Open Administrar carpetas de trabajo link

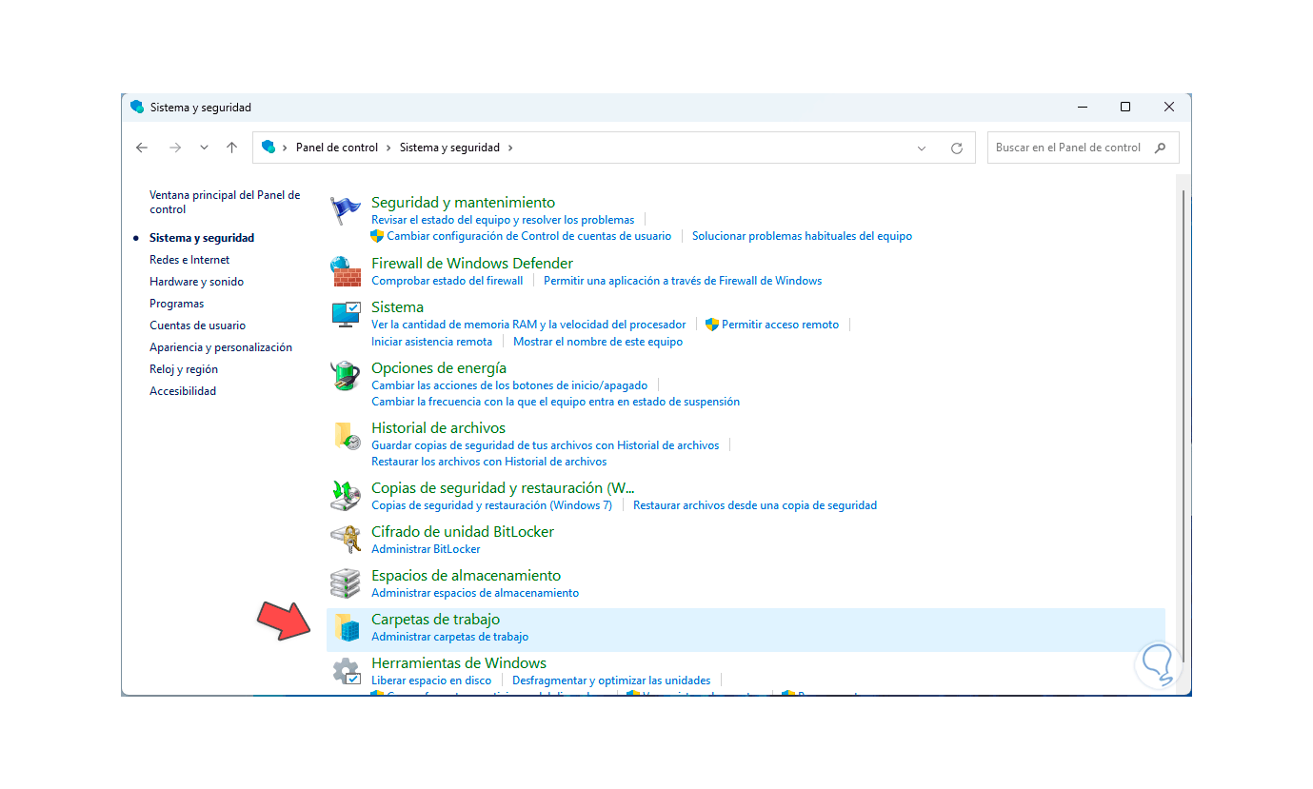click(x=450, y=637)
